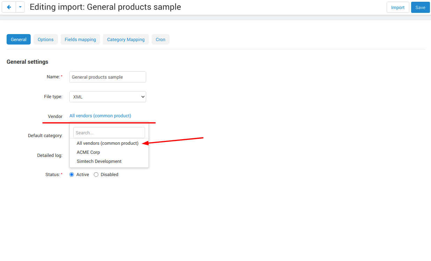
Task: Open the Options tab
Action: tap(46, 39)
